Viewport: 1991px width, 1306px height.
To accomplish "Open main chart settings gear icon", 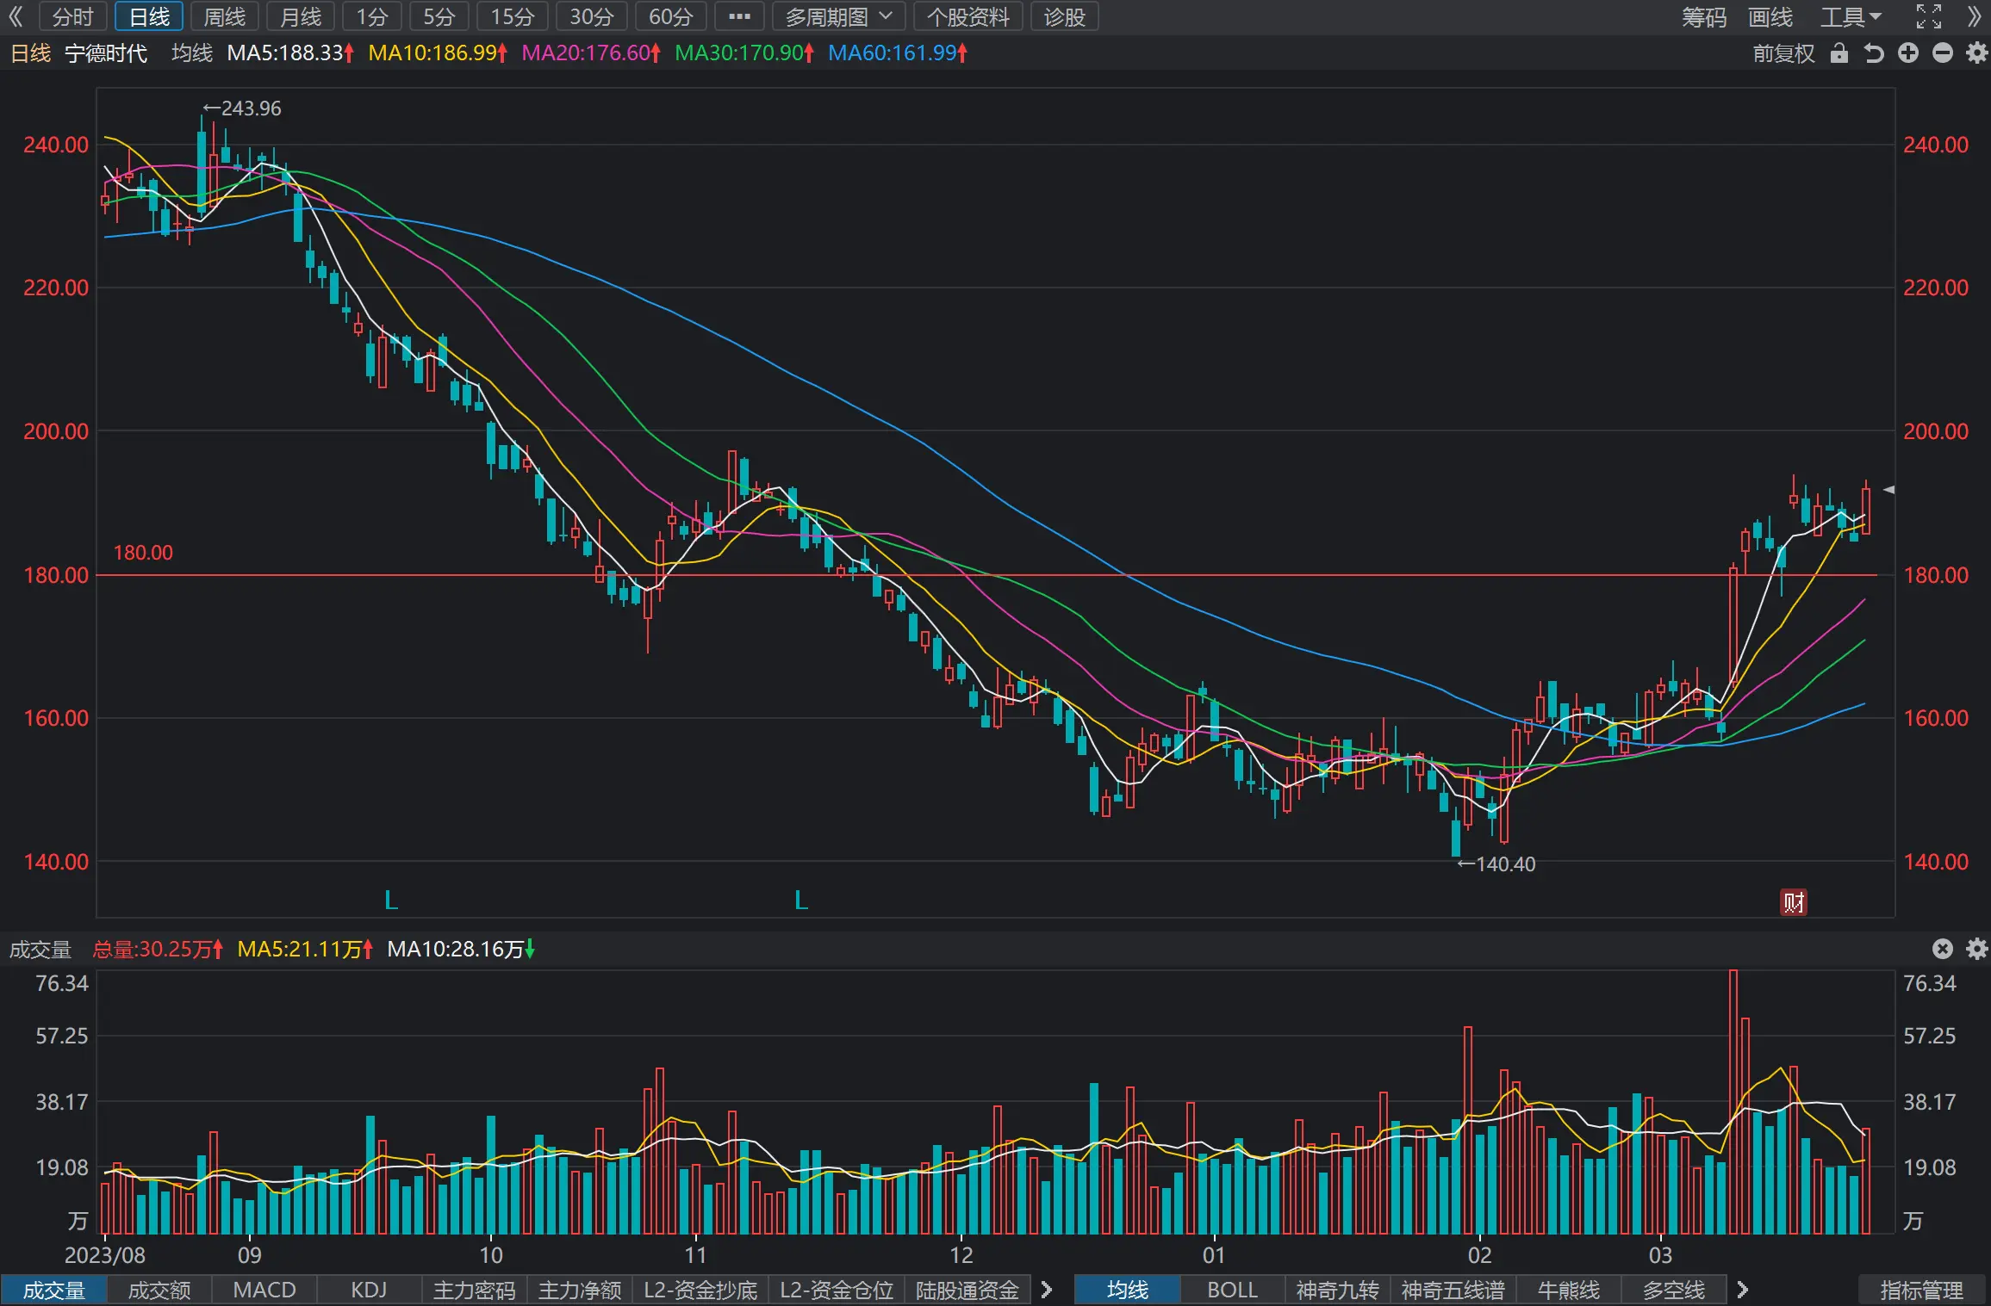I will point(1976,53).
